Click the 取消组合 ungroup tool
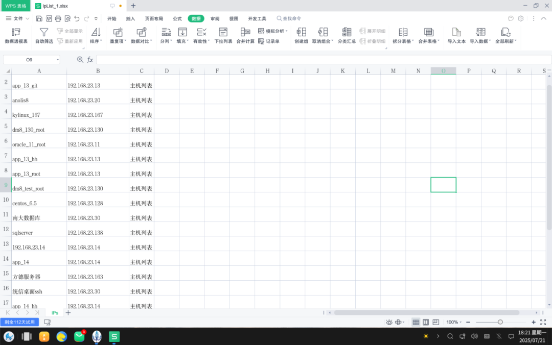552x345 pixels. (323, 36)
